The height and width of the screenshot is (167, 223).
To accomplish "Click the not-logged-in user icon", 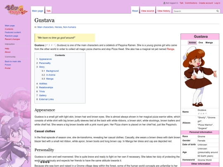I will pyautogui.click(x=164, y=3).
